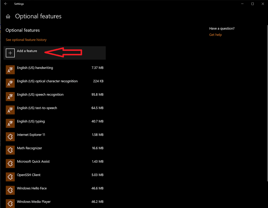Minimize the Settings window
The width and height of the screenshot is (268, 208).
[x=242, y=4]
